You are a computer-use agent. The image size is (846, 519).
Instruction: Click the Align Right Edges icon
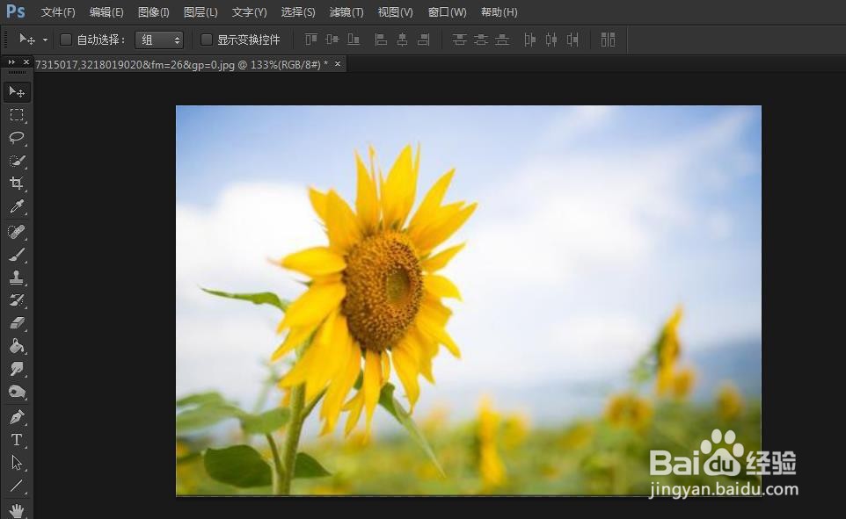point(424,40)
